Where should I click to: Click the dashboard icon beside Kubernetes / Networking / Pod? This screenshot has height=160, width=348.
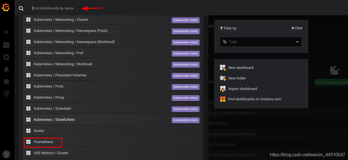[x=28, y=53]
